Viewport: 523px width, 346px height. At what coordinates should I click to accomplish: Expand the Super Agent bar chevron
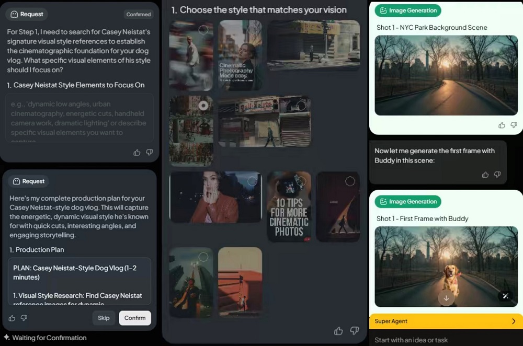point(513,321)
